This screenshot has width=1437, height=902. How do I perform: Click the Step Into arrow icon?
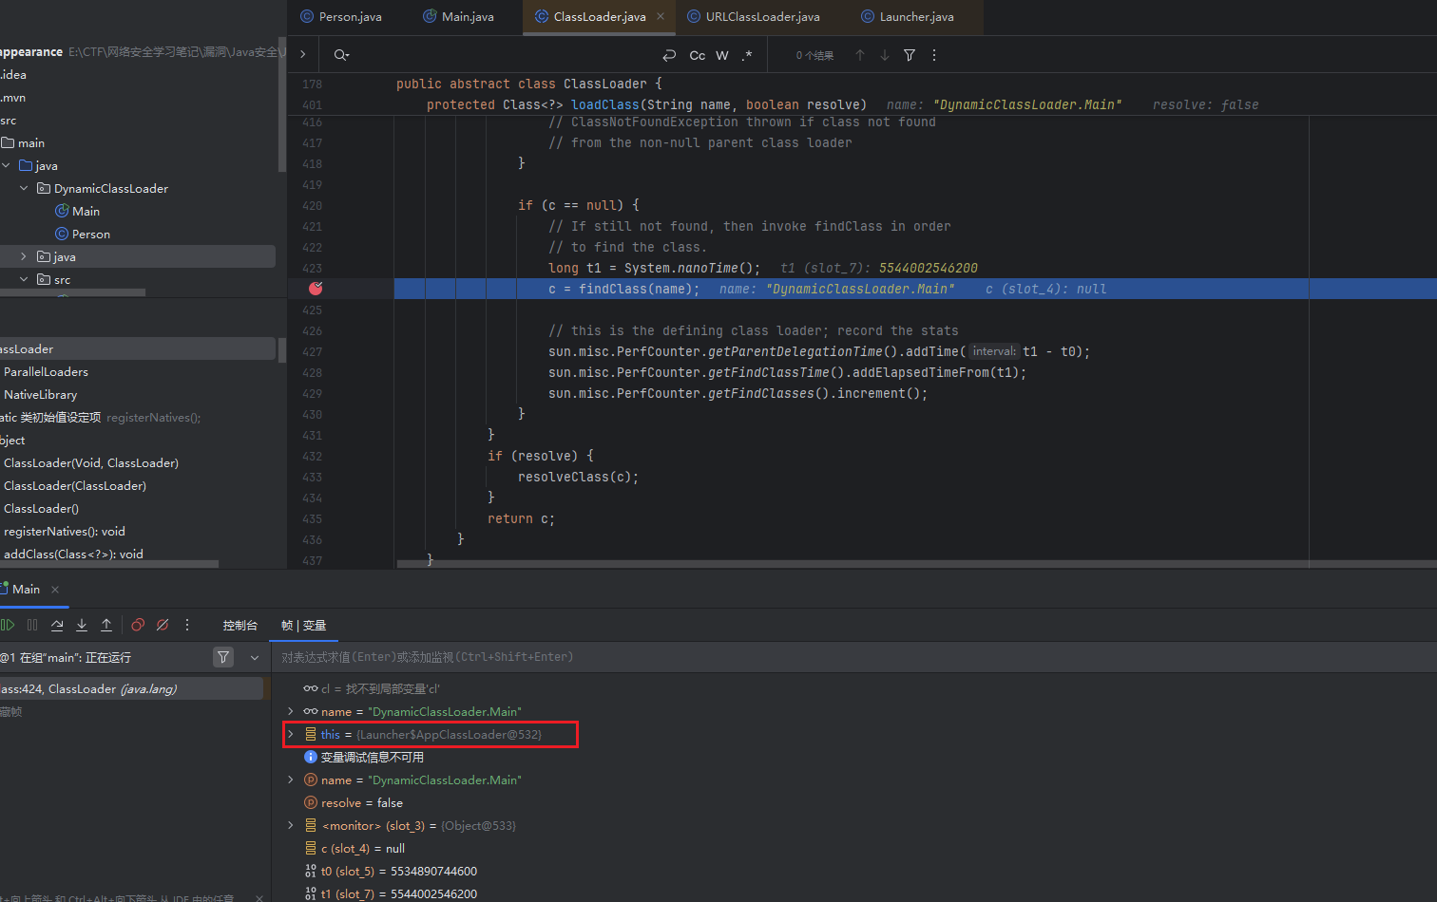tap(82, 625)
